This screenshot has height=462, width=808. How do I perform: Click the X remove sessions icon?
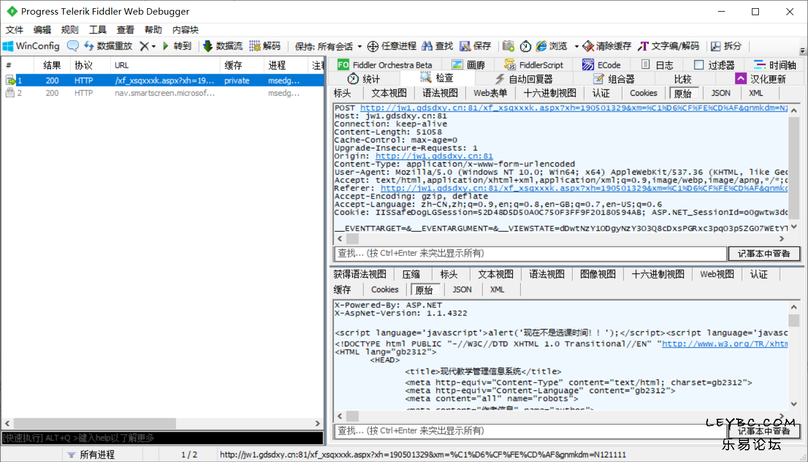coord(144,46)
